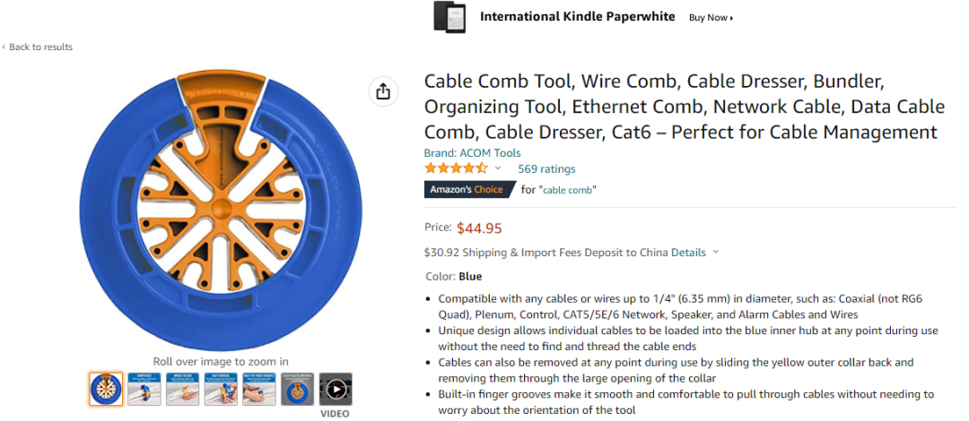Click the Amazon's Choice badge
Screen dimensions: 969x421
pyautogui.click(x=467, y=189)
